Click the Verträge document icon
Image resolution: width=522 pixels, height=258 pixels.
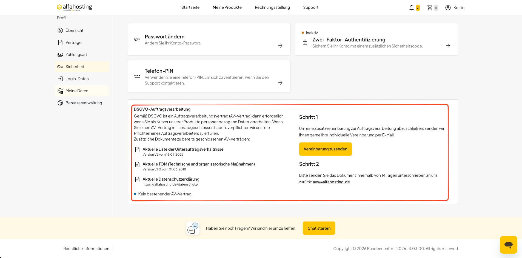point(60,43)
